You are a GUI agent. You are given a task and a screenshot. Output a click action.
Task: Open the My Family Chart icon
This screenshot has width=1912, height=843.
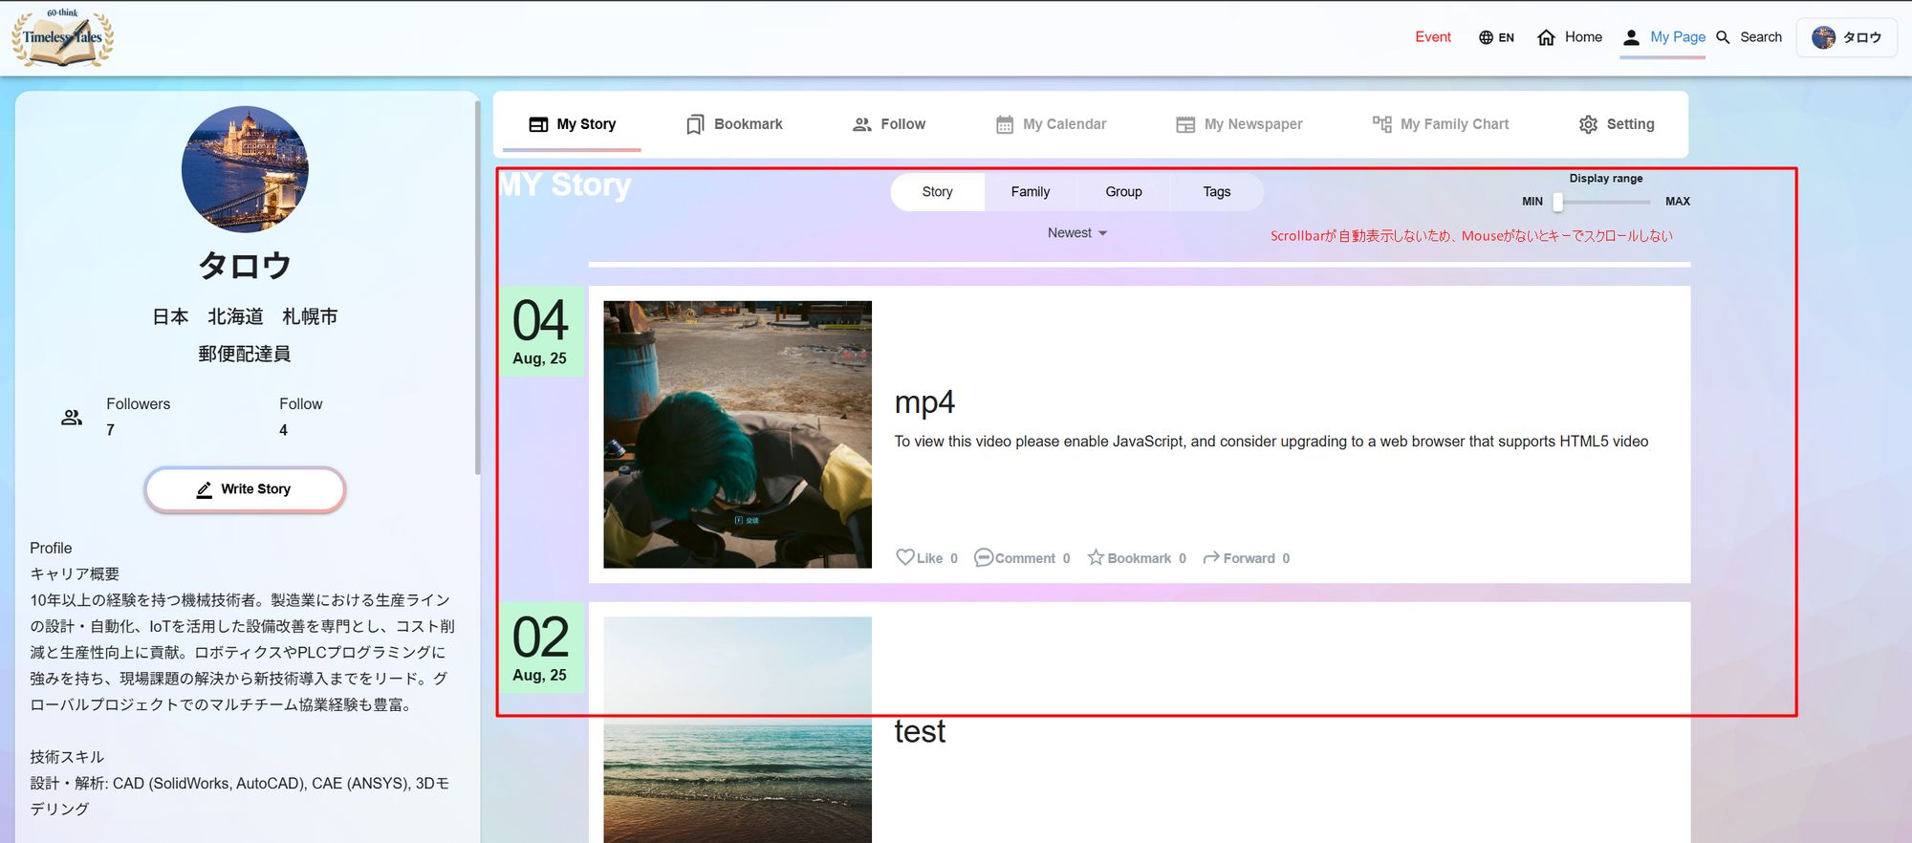[x=1381, y=124]
